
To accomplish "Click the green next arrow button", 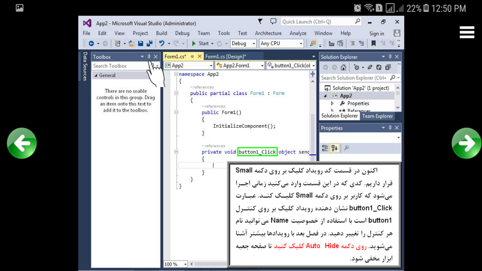I will click(466, 143).
